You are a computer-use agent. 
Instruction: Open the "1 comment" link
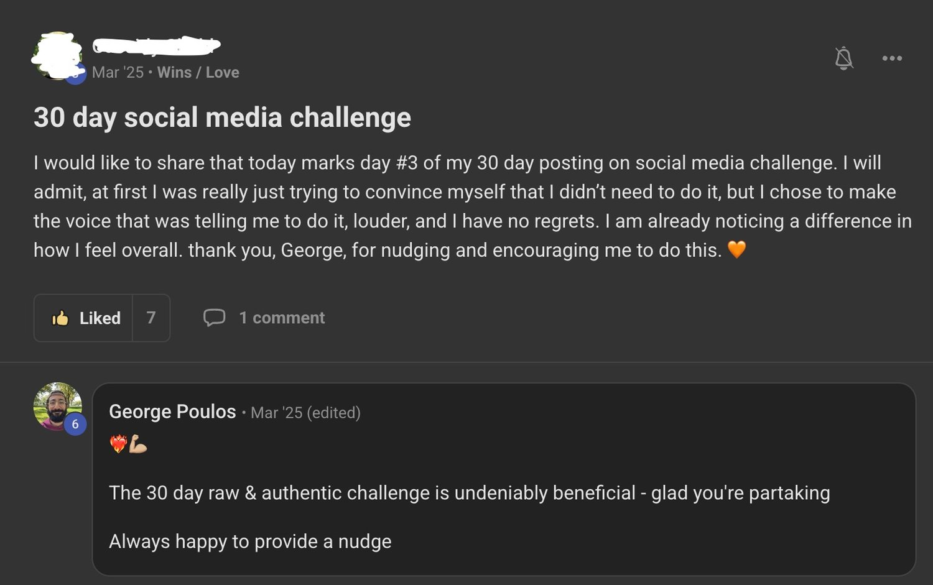pos(282,318)
